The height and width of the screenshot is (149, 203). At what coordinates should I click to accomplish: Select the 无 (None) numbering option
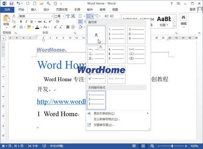point(96,35)
